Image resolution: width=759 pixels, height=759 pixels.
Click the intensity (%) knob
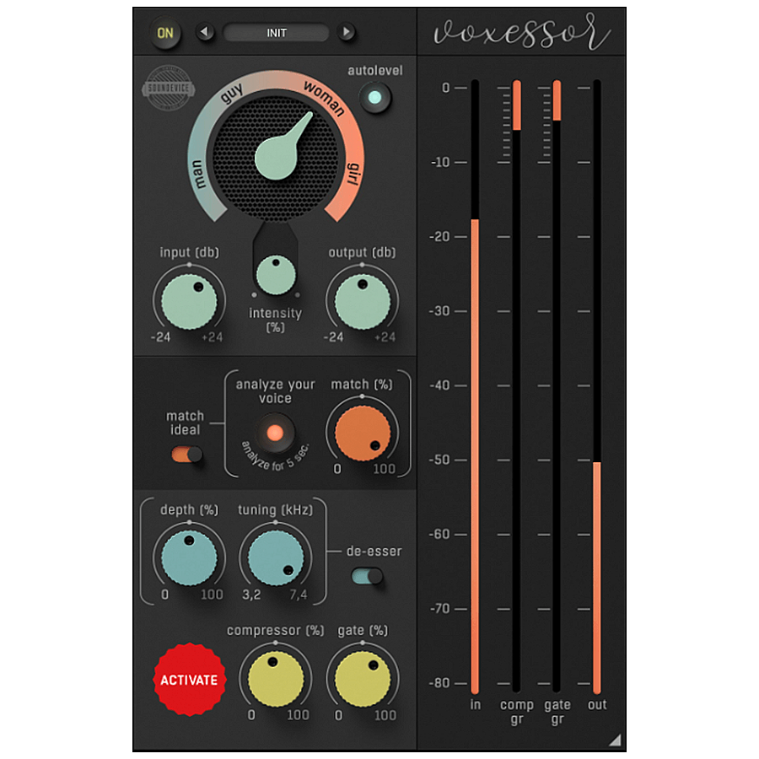coord(276,275)
